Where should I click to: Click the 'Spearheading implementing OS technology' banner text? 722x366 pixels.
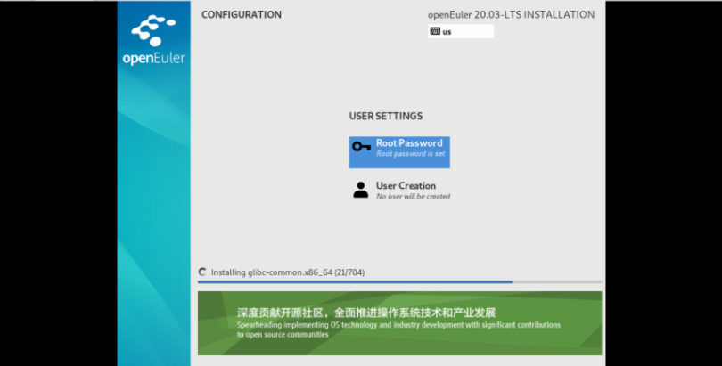tap(398, 325)
